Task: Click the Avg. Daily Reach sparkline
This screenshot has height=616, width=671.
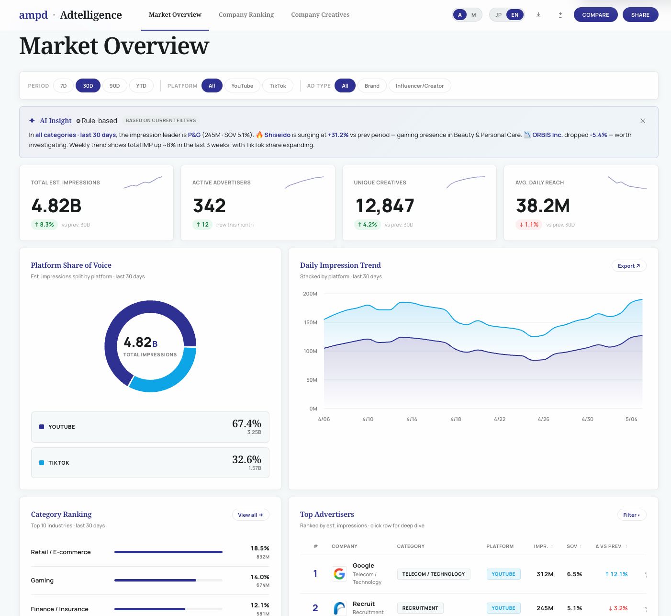Action: pyautogui.click(x=627, y=183)
